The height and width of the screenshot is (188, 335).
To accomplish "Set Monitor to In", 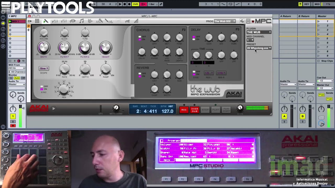I will [x=11, y=78].
